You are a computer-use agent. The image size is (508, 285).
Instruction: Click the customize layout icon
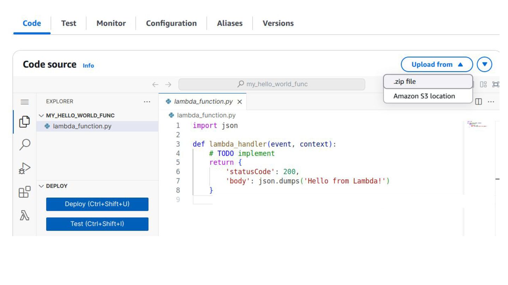click(x=483, y=84)
